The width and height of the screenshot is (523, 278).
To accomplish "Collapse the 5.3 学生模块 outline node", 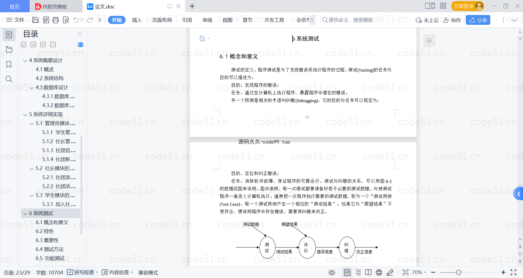I will 32,196.
